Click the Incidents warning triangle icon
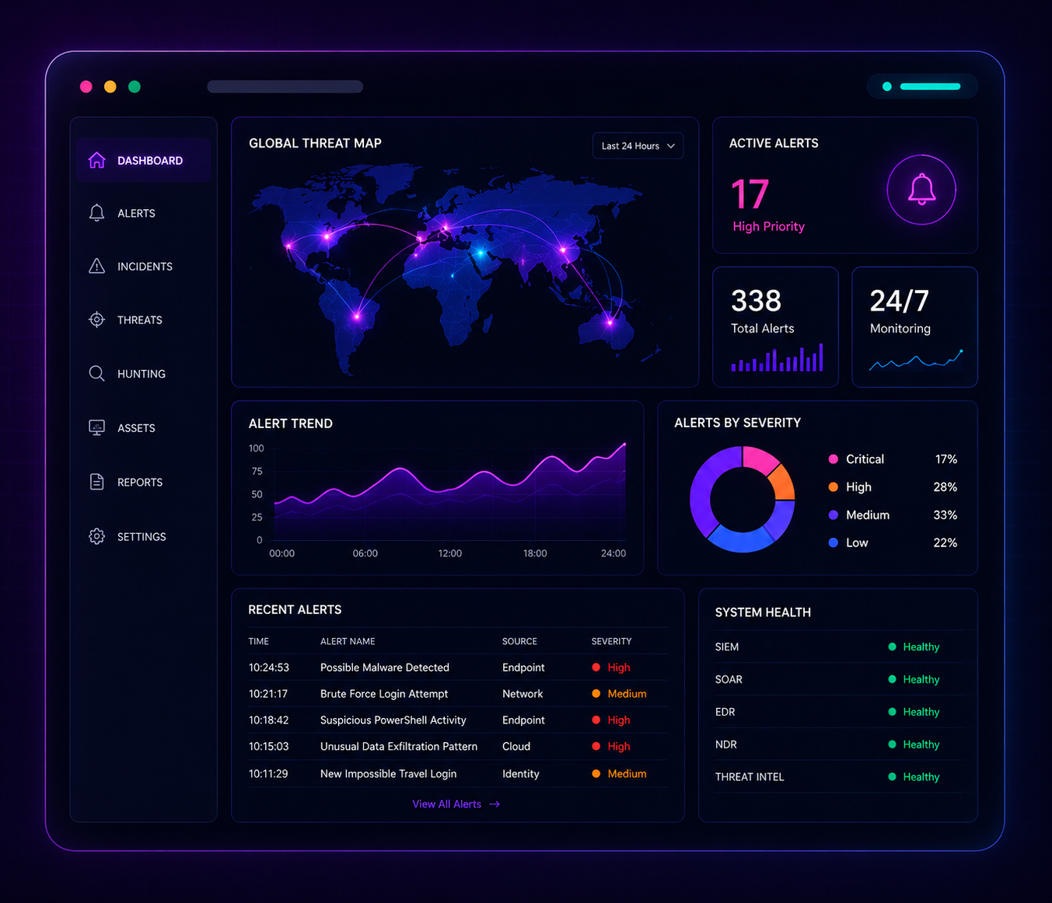This screenshot has width=1052, height=903. (96, 266)
